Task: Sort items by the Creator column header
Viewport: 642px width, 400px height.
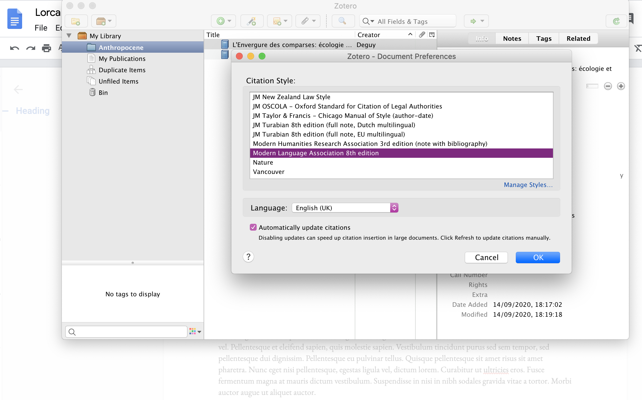Action: click(385, 35)
